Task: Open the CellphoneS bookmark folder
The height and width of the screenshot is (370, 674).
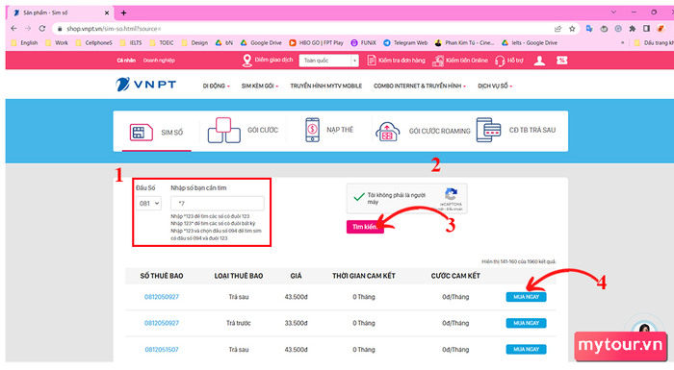Action: 93,43
